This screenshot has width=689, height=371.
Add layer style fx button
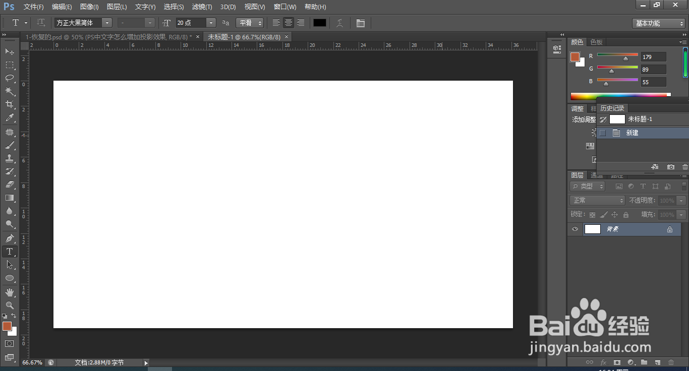click(x=603, y=362)
